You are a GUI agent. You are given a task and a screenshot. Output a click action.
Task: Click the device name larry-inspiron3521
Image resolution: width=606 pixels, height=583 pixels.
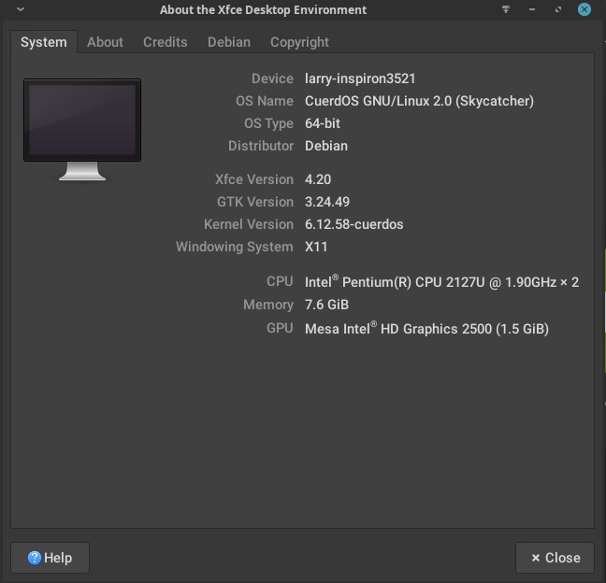point(360,78)
